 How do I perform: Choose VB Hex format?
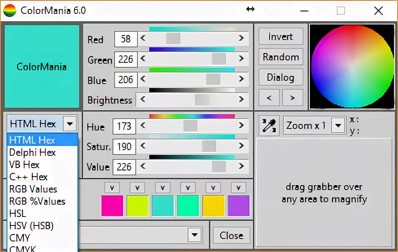click(42, 165)
